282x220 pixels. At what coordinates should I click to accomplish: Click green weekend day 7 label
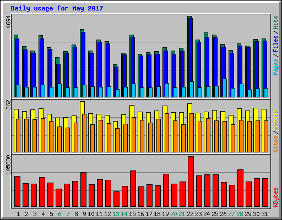(68, 214)
